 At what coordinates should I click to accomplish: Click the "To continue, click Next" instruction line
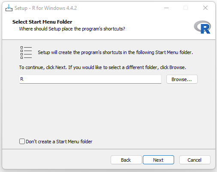click(x=102, y=67)
